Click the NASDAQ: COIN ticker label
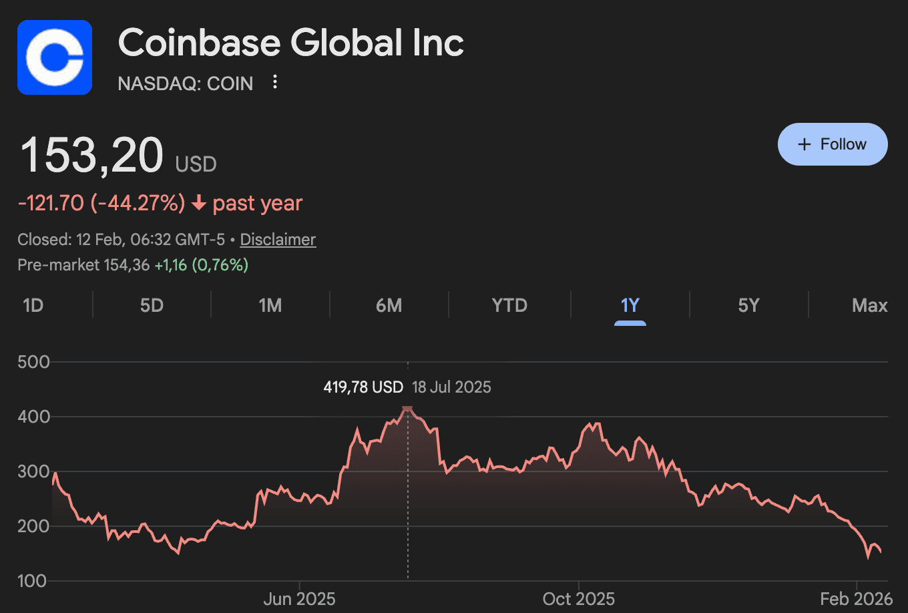The image size is (908, 613). (x=185, y=83)
